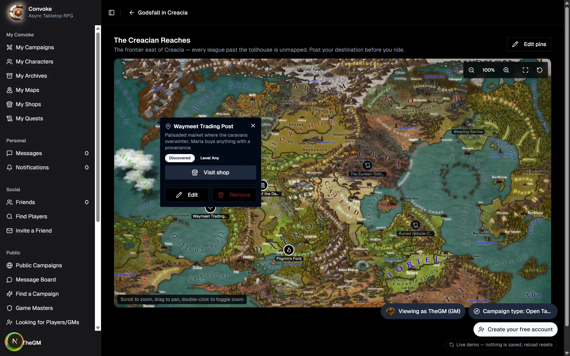Image resolution: width=570 pixels, height=356 pixels.
Task: Open My Shops
Action: tap(47, 104)
